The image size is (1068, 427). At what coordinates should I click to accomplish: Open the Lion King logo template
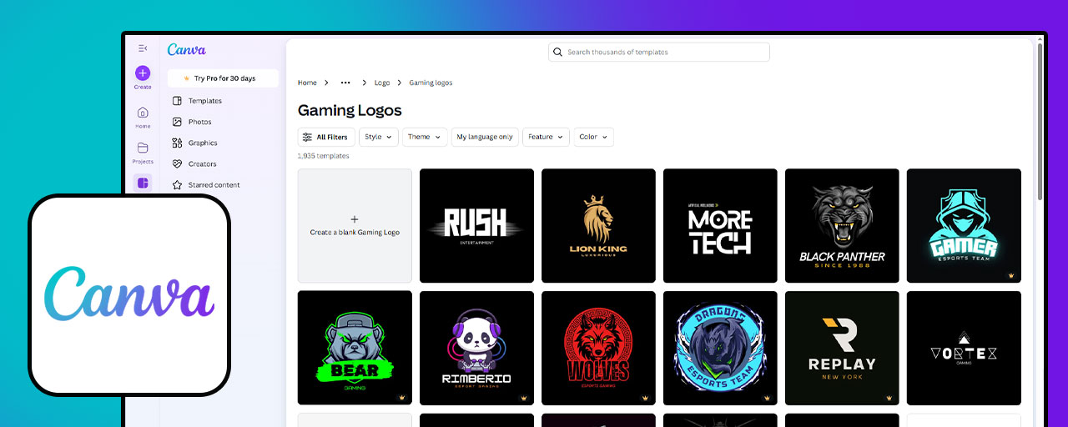(598, 226)
